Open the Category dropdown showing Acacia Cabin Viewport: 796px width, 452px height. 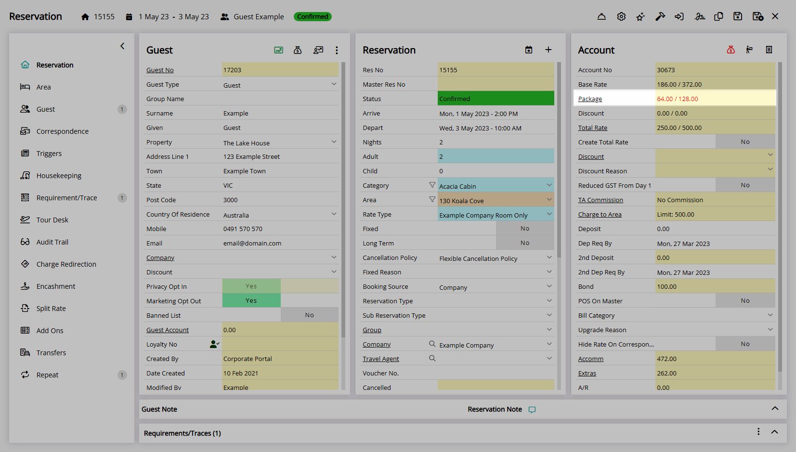pos(496,185)
